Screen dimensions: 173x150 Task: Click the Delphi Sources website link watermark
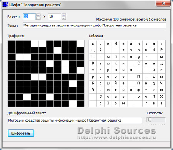pyautogui.click(x=116, y=137)
